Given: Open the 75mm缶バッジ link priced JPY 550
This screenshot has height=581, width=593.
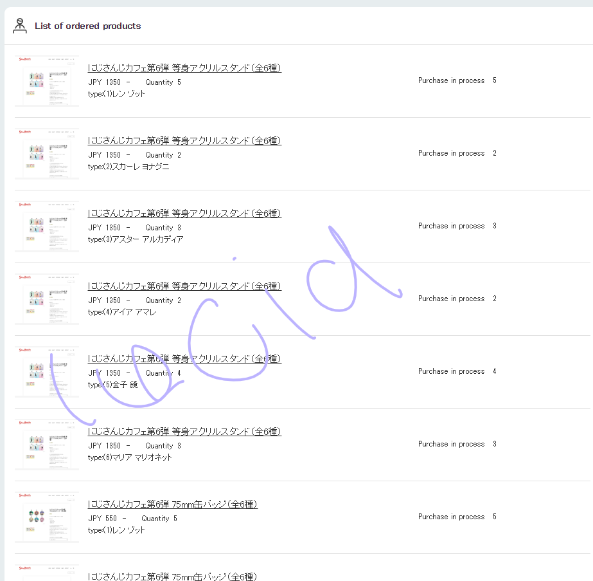Looking at the screenshot, I should click(172, 504).
